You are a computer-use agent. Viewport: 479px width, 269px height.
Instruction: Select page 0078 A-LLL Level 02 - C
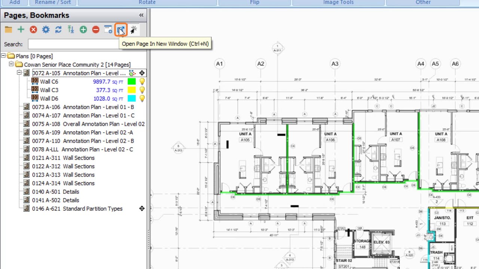pyautogui.click(x=82, y=149)
